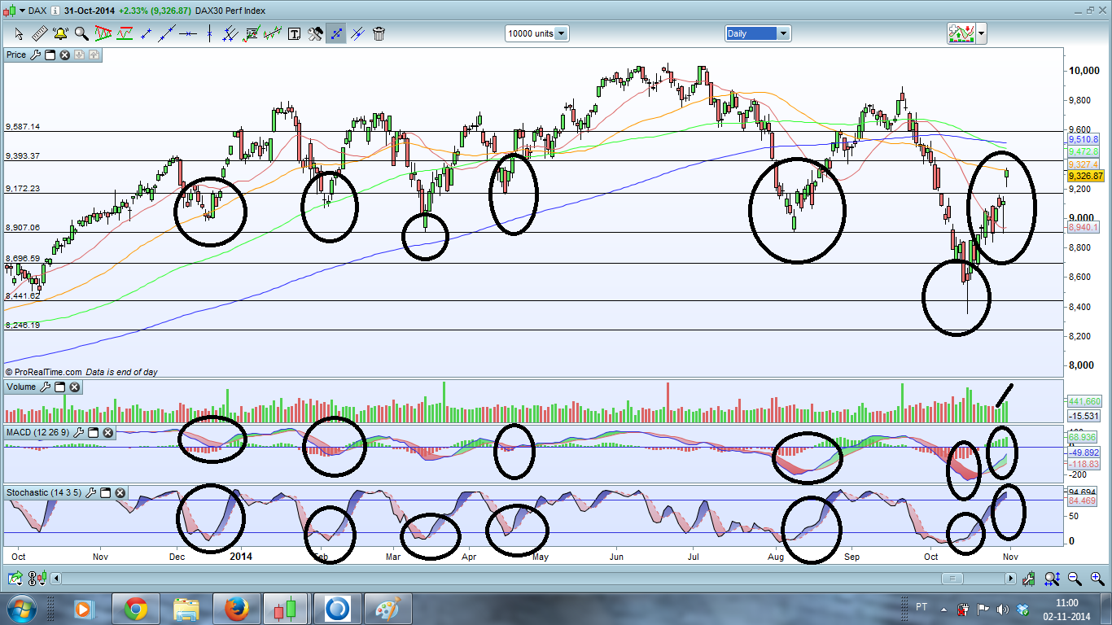Remove the Volume indicator panel
Image resolution: width=1112 pixels, height=625 pixels.
pyautogui.click(x=74, y=387)
